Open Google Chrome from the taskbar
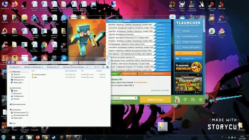The image size is (249, 140). (46, 137)
